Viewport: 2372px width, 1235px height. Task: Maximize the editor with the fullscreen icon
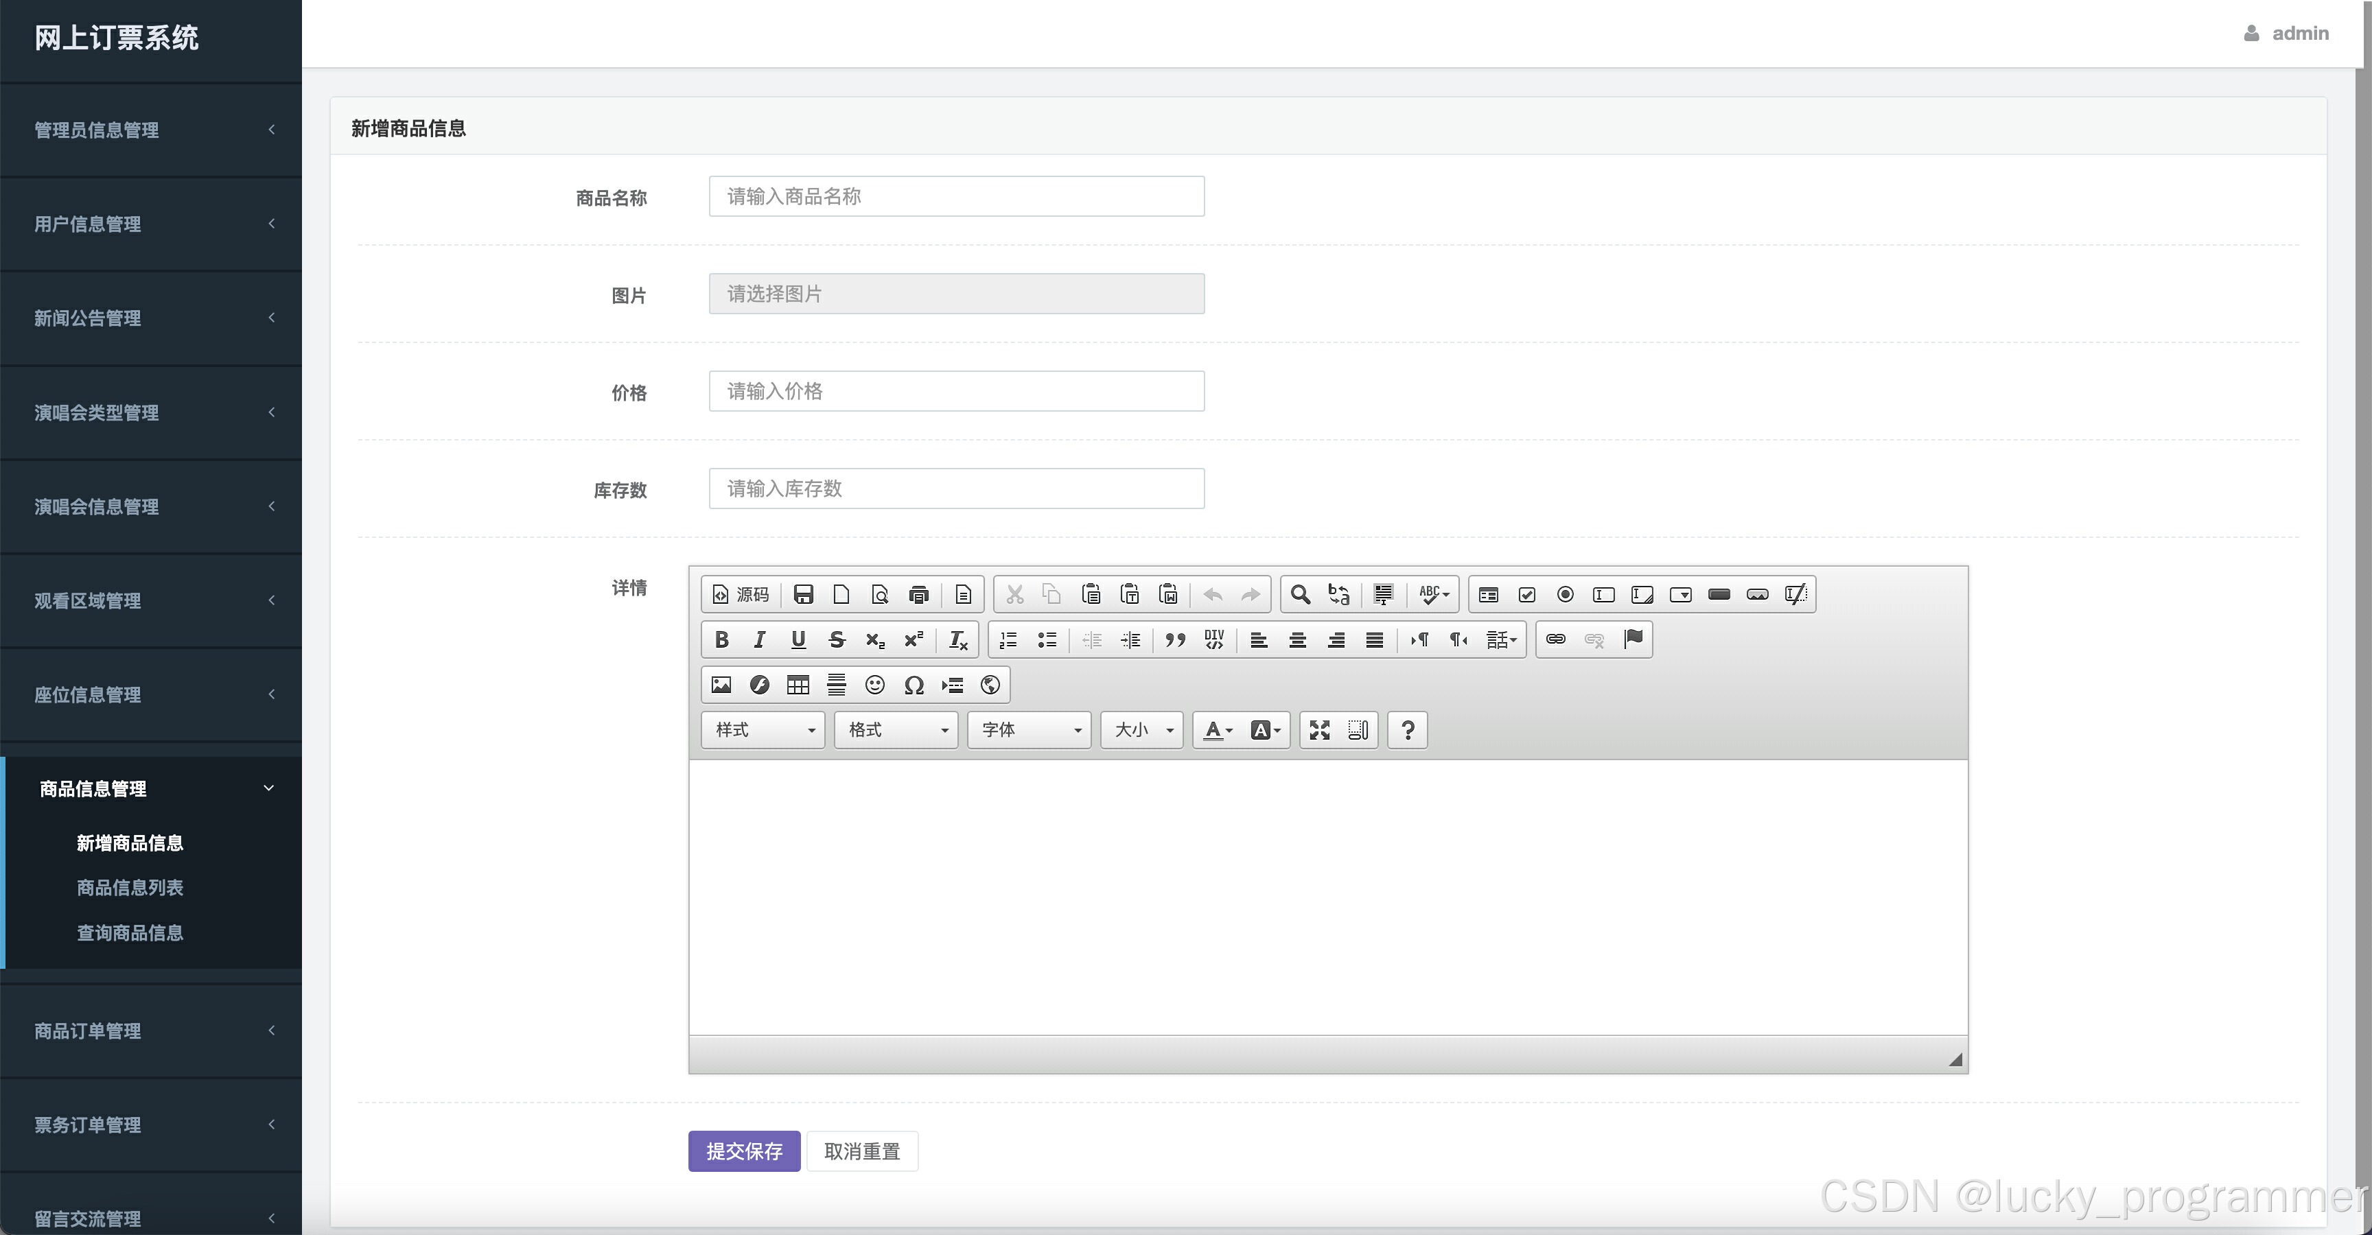coord(1320,730)
